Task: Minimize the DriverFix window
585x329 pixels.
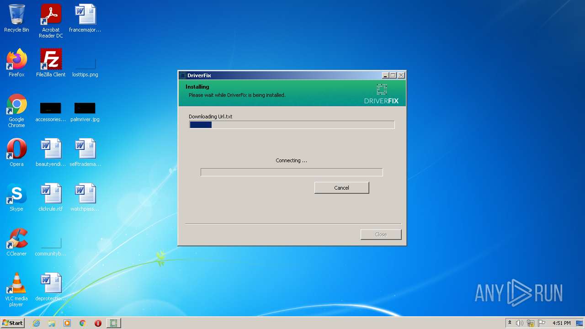Action: (x=385, y=75)
